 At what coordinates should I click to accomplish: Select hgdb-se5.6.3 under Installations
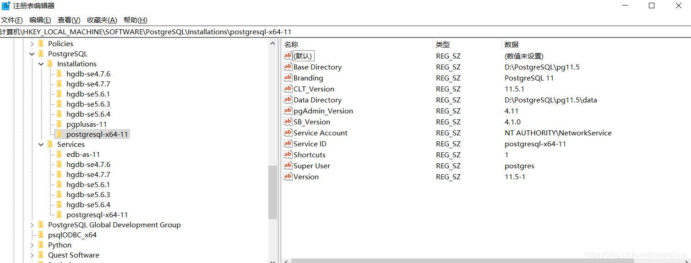point(88,104)
